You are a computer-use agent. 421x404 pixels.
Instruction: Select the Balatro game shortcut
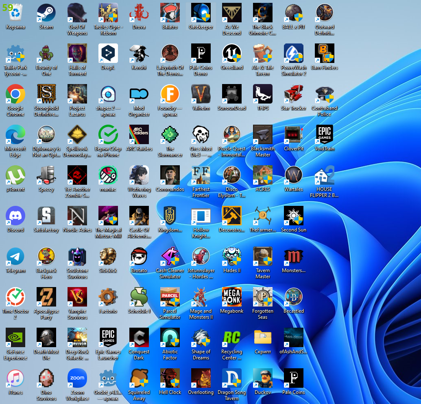tap(170, 13)
